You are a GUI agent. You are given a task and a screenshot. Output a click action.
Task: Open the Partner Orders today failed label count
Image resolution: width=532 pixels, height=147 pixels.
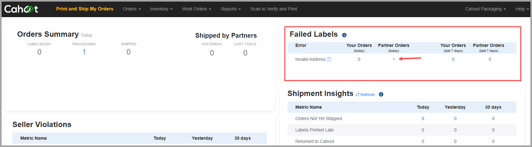394,59
